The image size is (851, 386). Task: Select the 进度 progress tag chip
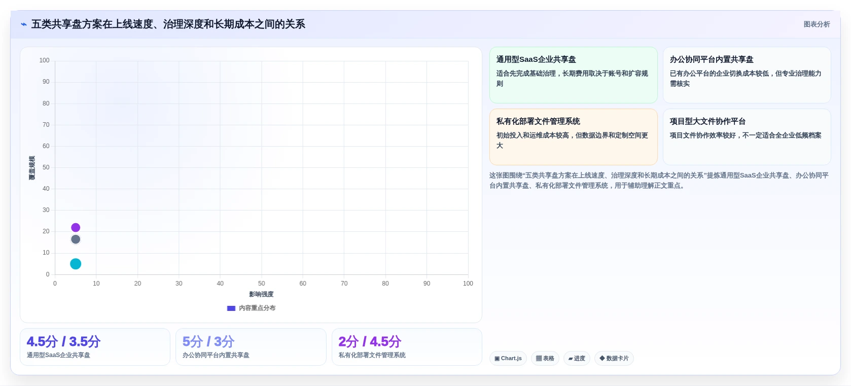(577, 359)
